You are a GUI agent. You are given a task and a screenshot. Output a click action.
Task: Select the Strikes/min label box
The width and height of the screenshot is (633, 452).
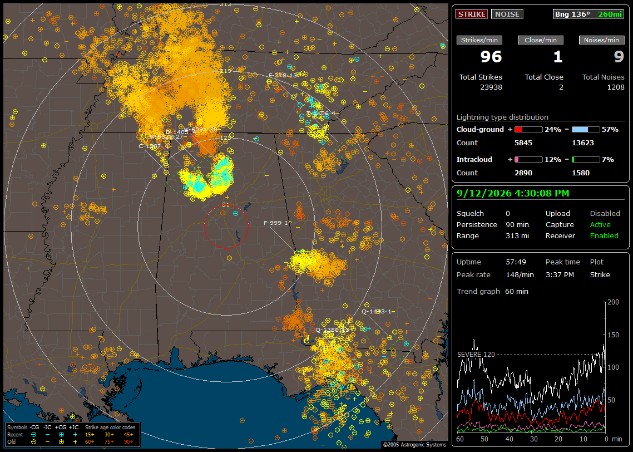click(479, 40)
